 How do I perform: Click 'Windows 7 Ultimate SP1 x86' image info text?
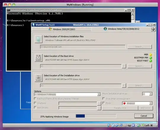pos(70,40)
